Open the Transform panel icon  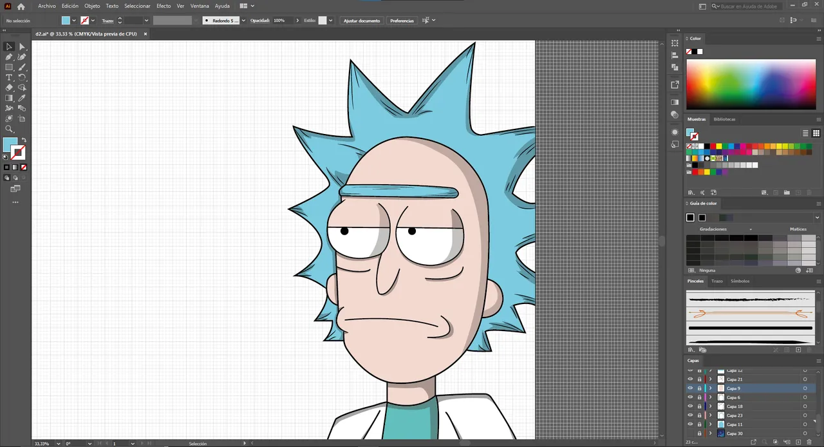[x=675, y=43]
